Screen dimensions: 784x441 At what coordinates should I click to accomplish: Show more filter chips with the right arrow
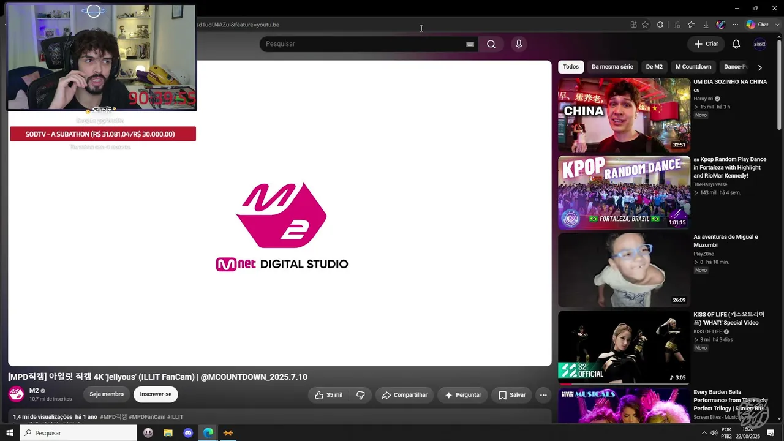click(x=759, y=67)
